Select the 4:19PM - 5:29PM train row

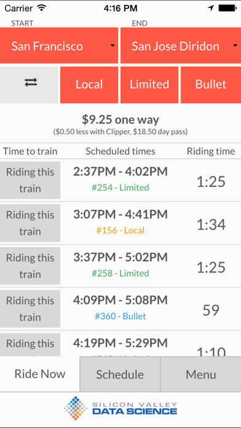pyautogui.click(x=120, y=344)
